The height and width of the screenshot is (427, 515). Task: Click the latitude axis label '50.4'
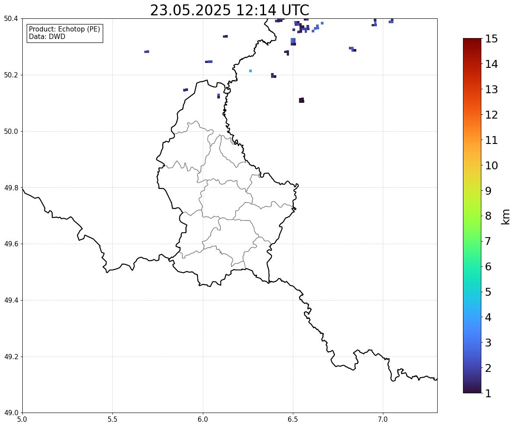(x=11, y=19)
